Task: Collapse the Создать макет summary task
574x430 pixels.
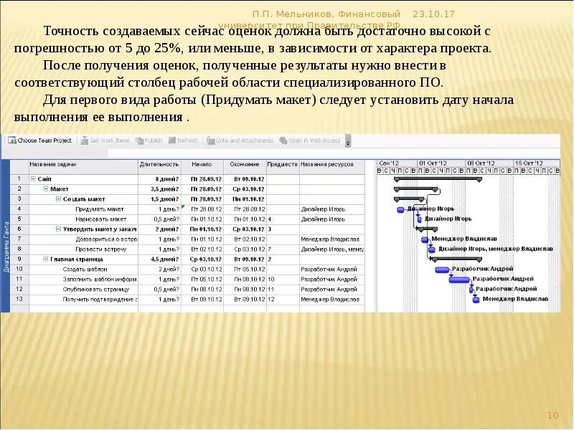Action: point(58,199)
